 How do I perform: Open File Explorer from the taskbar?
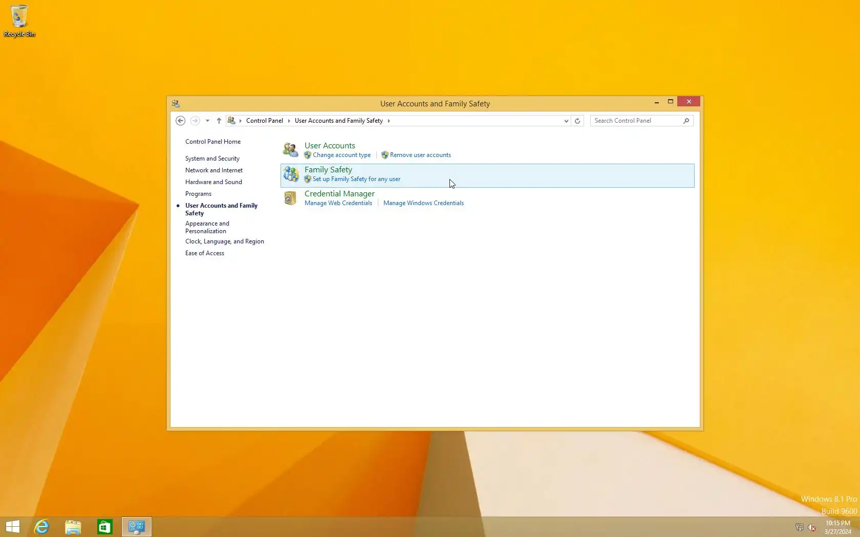click(73, 527)
